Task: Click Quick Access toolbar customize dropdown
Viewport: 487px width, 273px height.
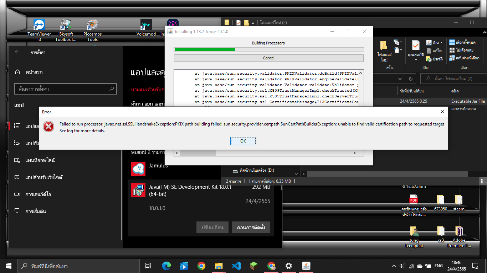Action: click(253, 23)
